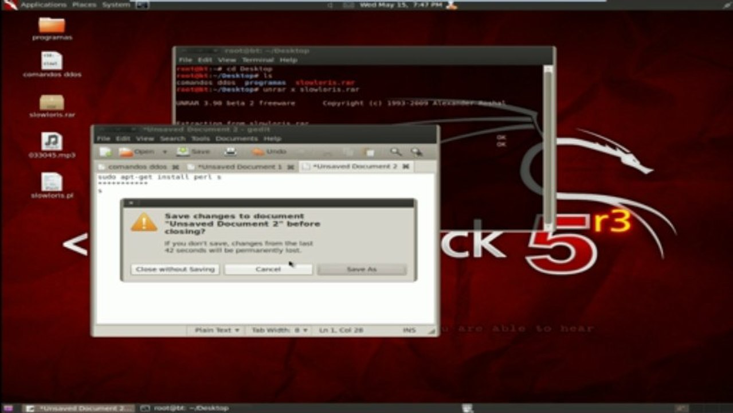Open the Applications menu in top panel

[44, 5]
